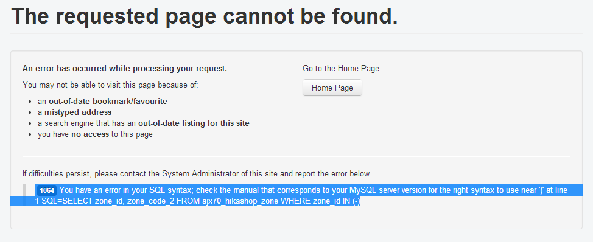
Task: Click the gray blockquote bar beside error
Action: [24, 195]
